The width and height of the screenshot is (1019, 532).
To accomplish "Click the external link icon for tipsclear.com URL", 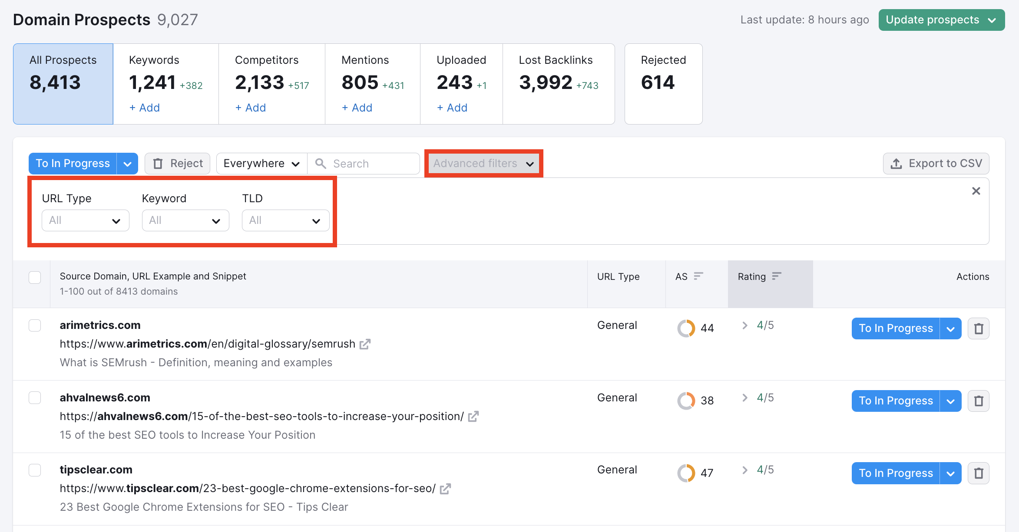I will coord(445,488).
